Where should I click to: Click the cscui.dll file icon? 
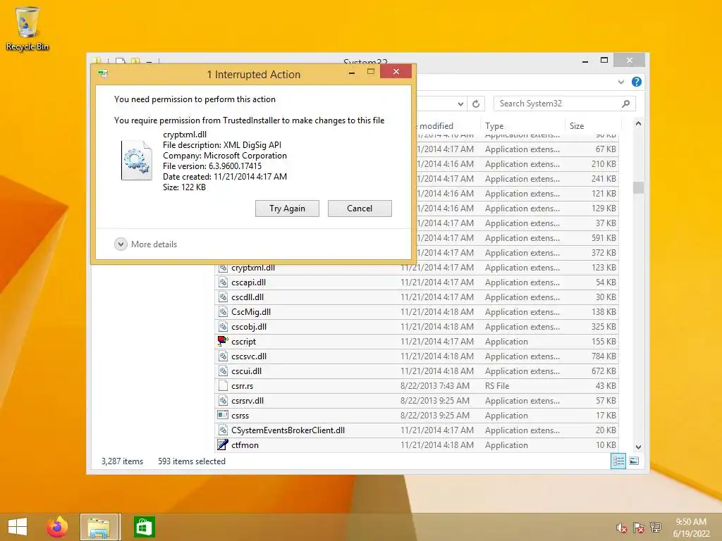point(223,371)
